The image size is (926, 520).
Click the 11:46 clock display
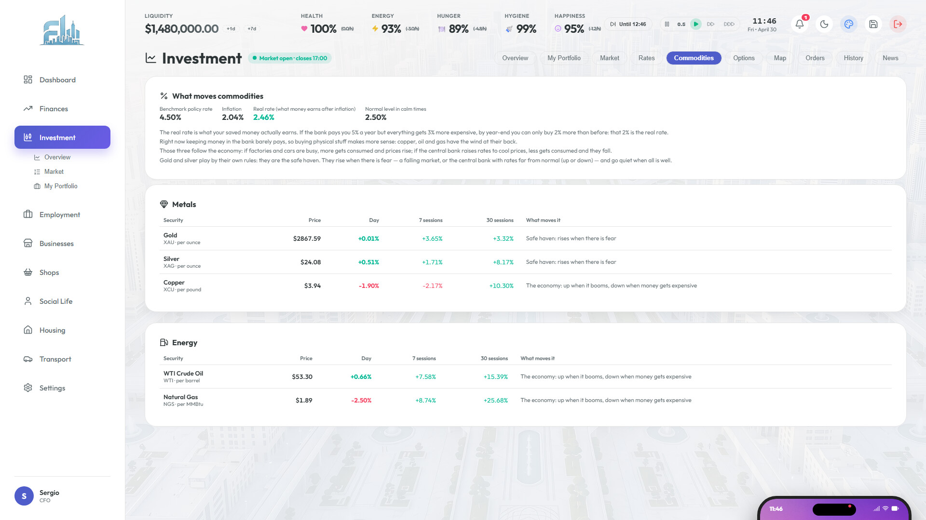764,21
